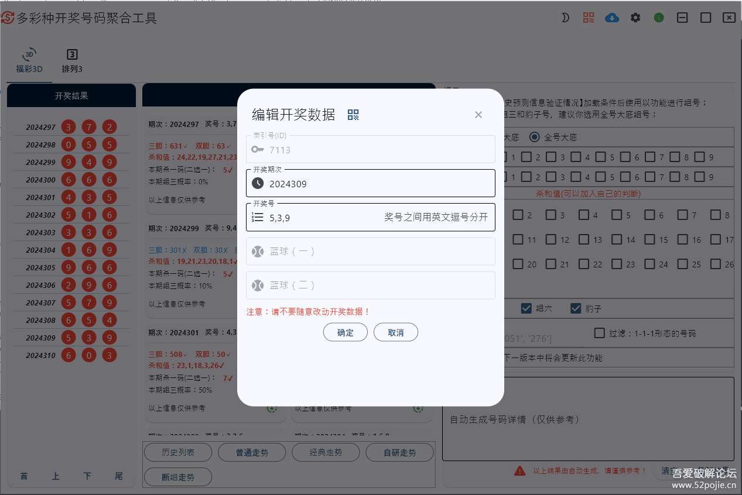Open the QR code icon in the title bar

(588, 18)
